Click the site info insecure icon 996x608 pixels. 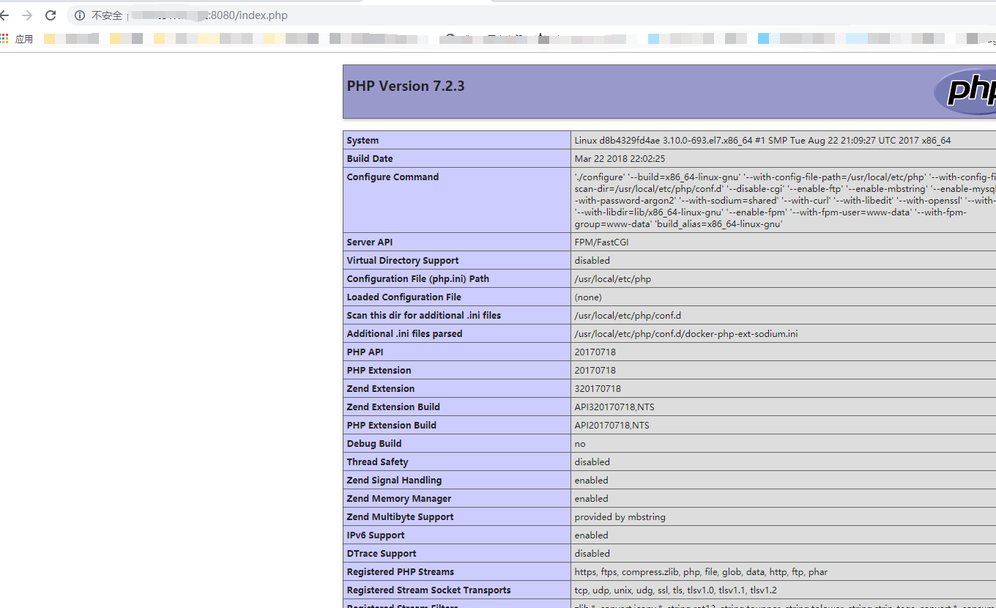coord(80,15)
